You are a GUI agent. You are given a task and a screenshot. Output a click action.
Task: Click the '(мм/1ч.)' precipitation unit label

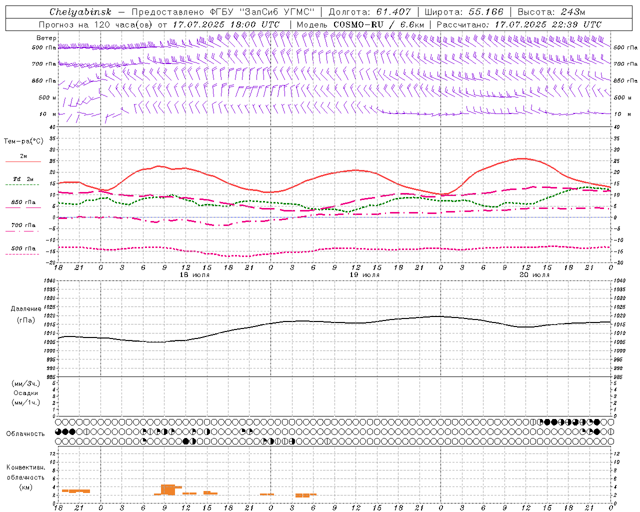pyautogui.click(x=26, y=402)
